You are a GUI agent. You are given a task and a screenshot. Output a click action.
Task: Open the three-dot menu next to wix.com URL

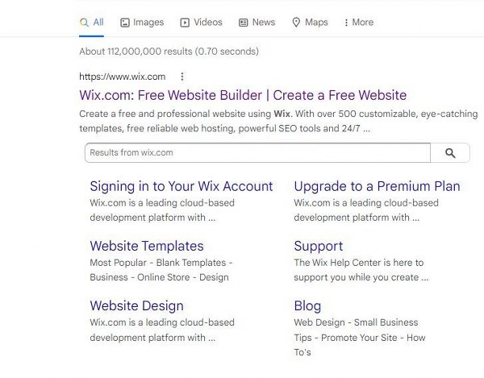pos(182,77)
